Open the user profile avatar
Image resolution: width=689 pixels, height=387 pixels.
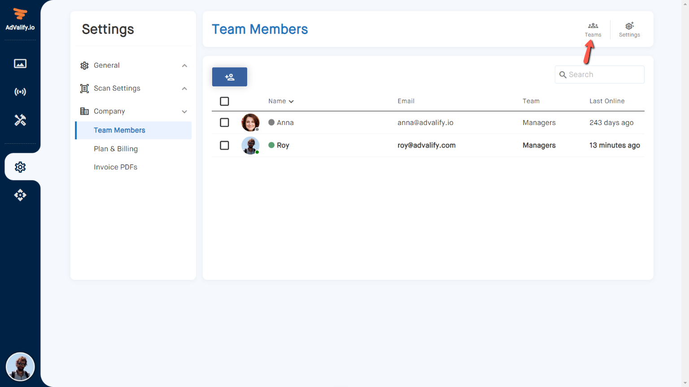20,367
